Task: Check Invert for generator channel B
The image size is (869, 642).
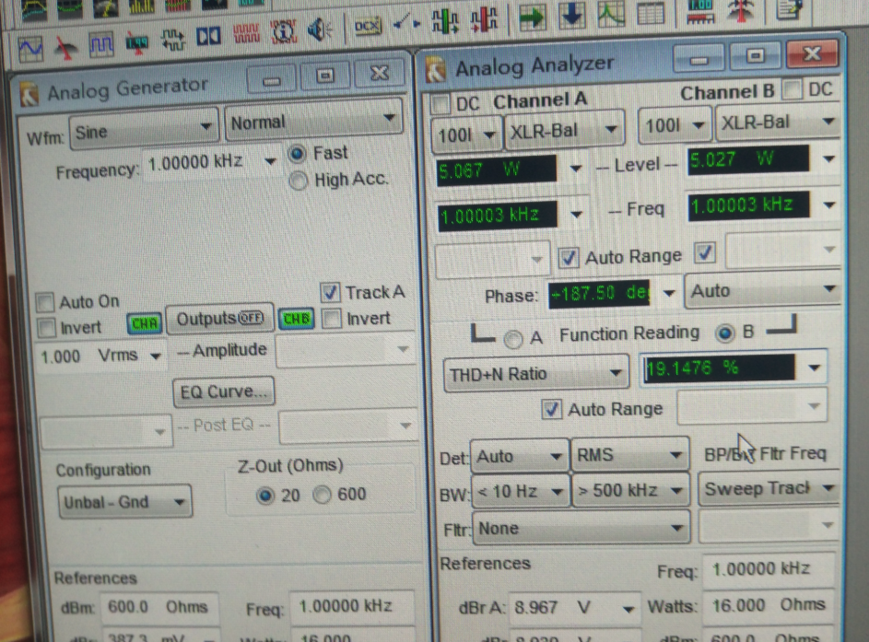Action: (x=332, y=319)
